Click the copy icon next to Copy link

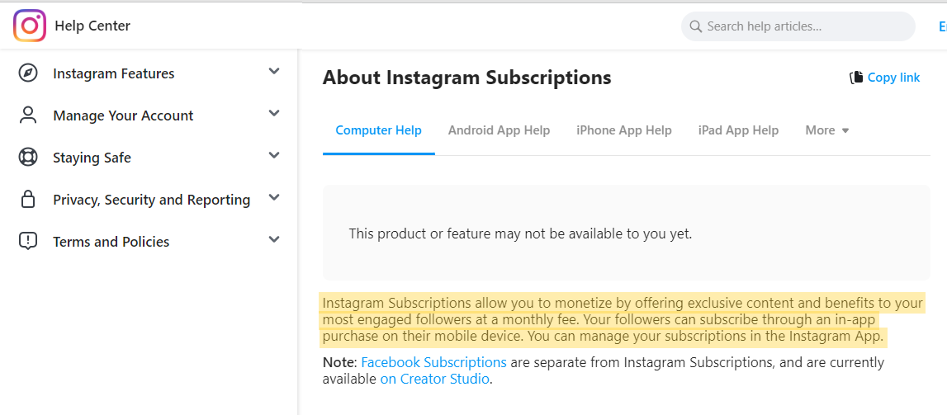[856, 78]
